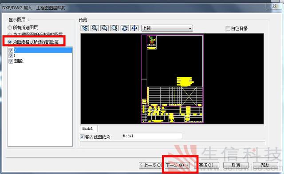The height and width of the screenshot is (174, 284).
Task: Close the DXF/DWG 输入 dialog
Action: pyautogui.click(x=274, y=6)
